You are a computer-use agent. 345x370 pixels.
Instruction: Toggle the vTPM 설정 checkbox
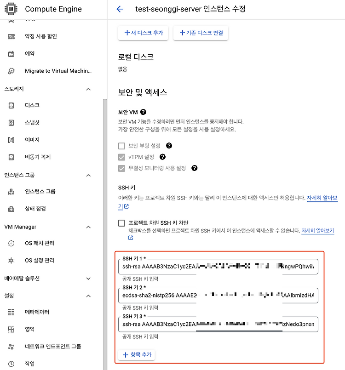coord(121,157)
